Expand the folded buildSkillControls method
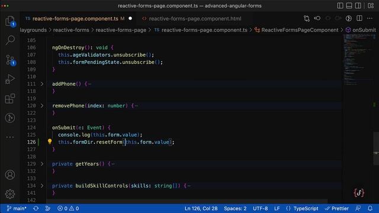The height and width of the screenshot is (213, 379). point(42,186)
